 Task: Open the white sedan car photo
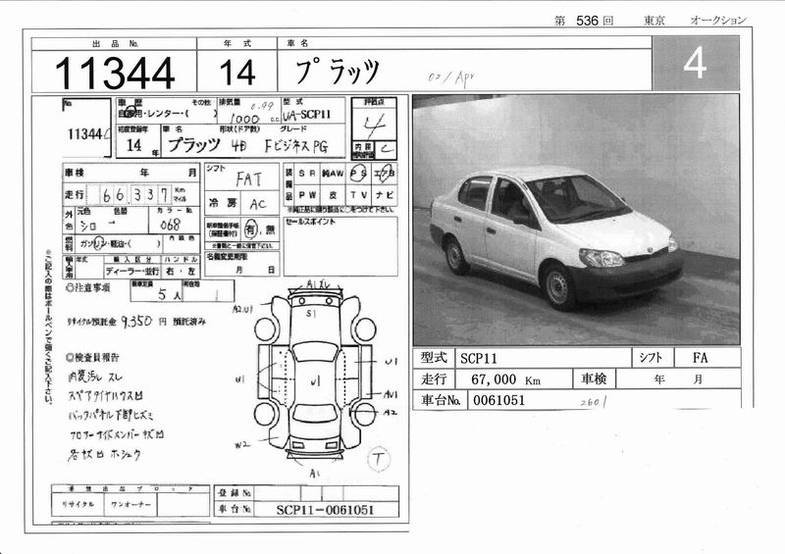click(x=576, y=220)
